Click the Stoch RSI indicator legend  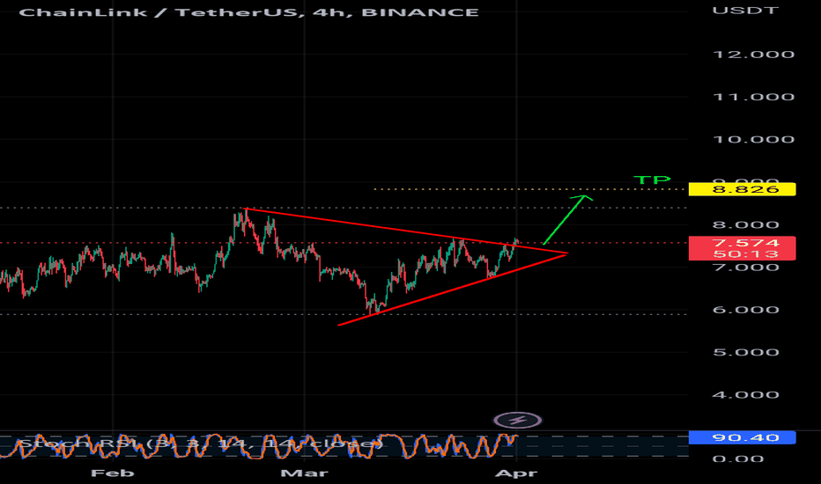pos(201,444)
